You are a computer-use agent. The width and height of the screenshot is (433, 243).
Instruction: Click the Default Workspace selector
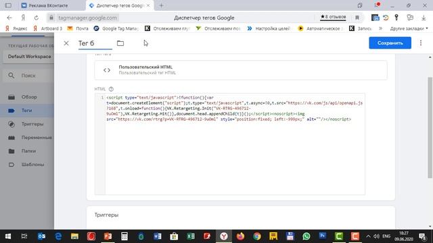(x=28, y=57)
